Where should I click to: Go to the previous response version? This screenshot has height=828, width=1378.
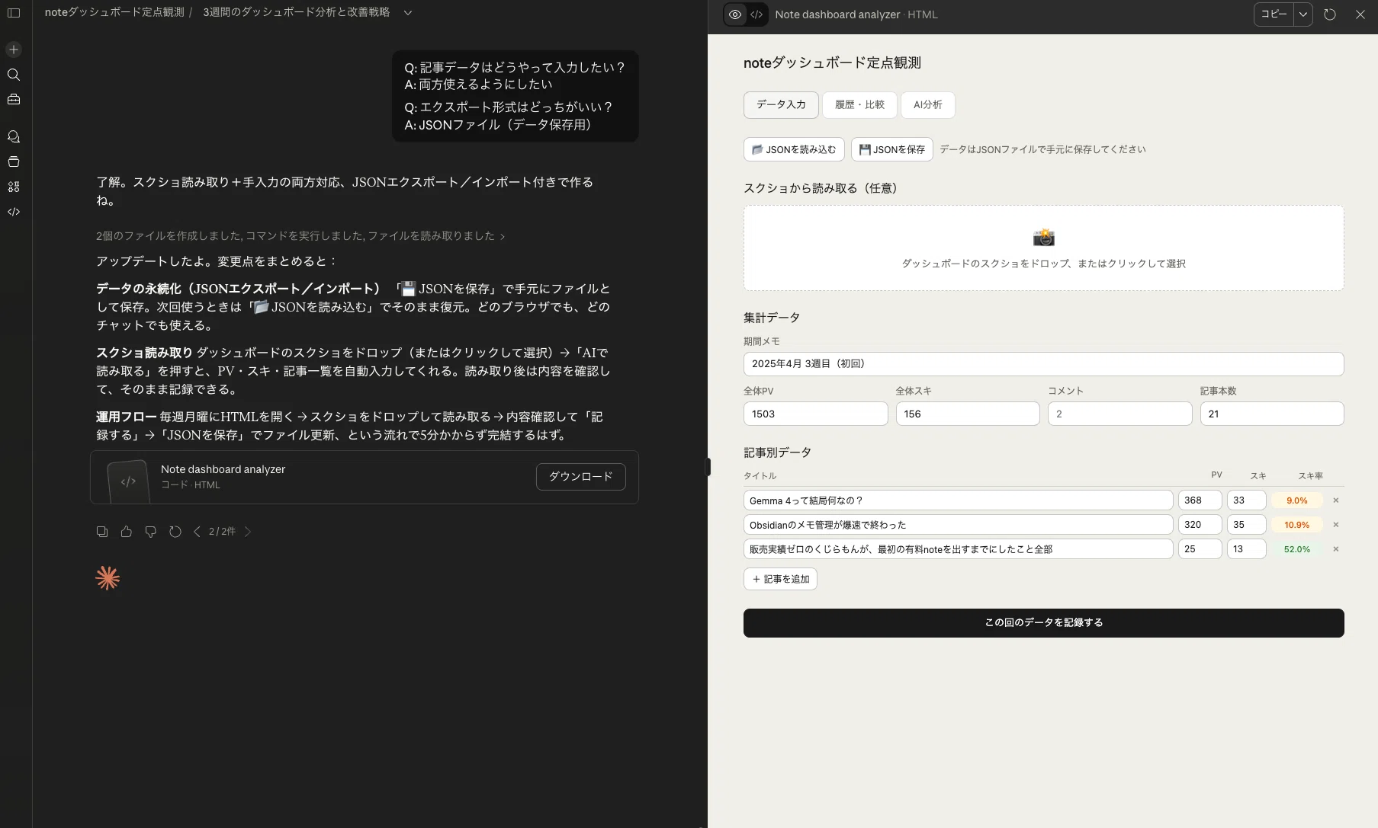[197, 532]
